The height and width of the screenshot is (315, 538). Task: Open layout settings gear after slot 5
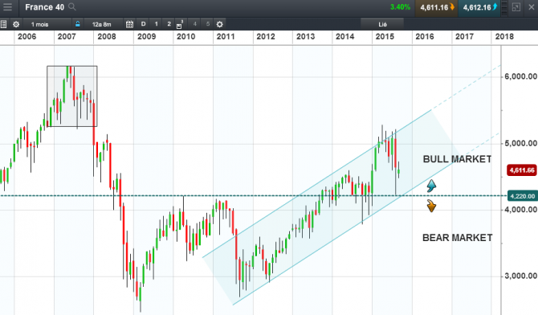tap(219, 24)
